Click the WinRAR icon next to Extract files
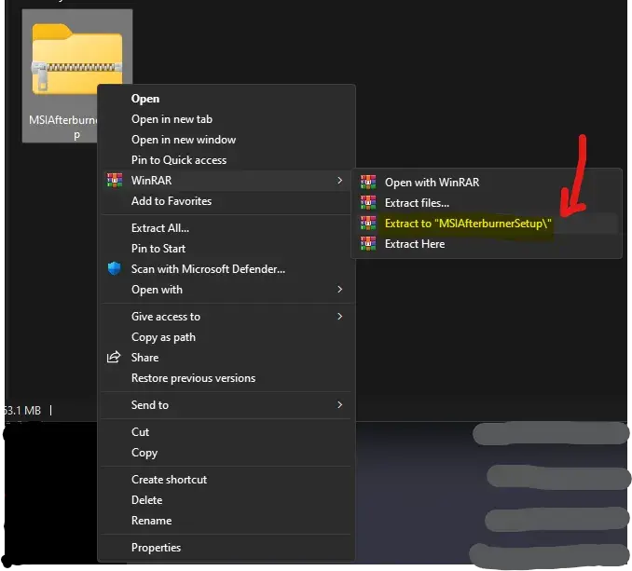Viewport: 632px width, 571px height. [368, 203]
